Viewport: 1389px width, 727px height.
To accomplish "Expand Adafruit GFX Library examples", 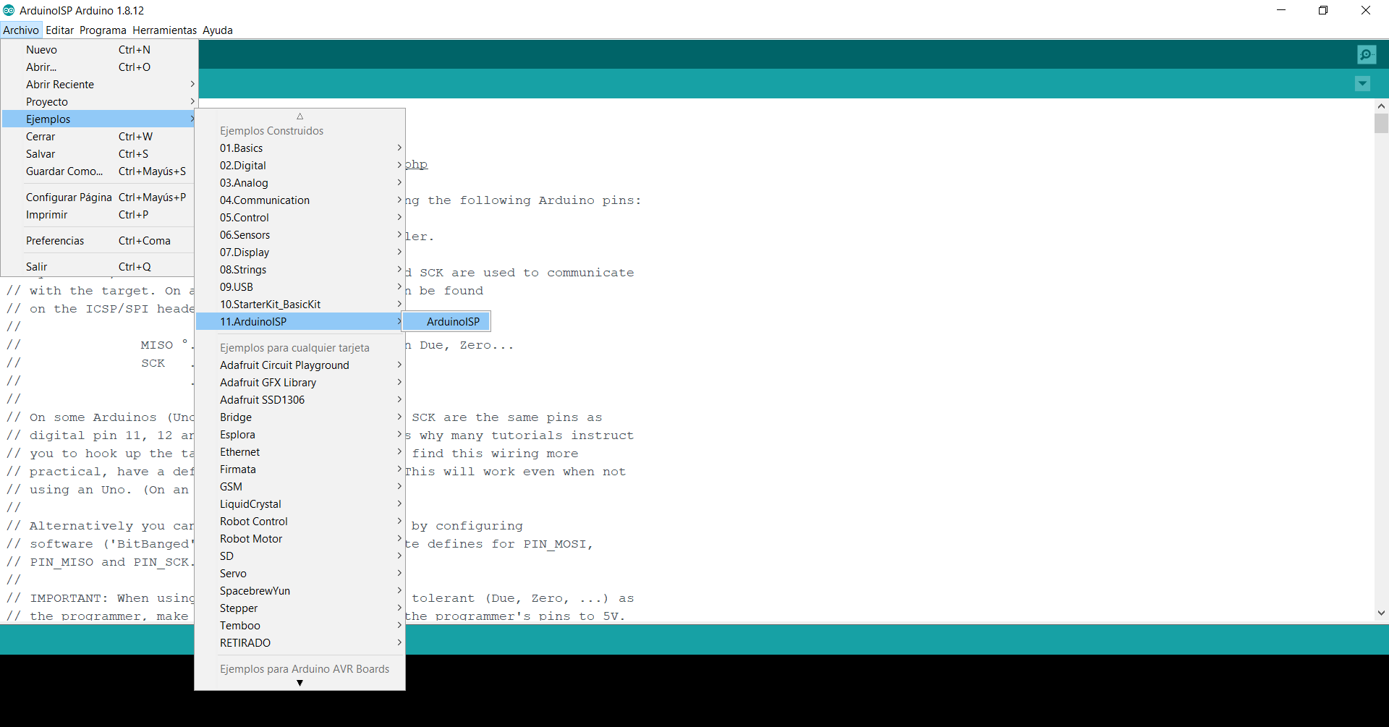I will (300, 383).
